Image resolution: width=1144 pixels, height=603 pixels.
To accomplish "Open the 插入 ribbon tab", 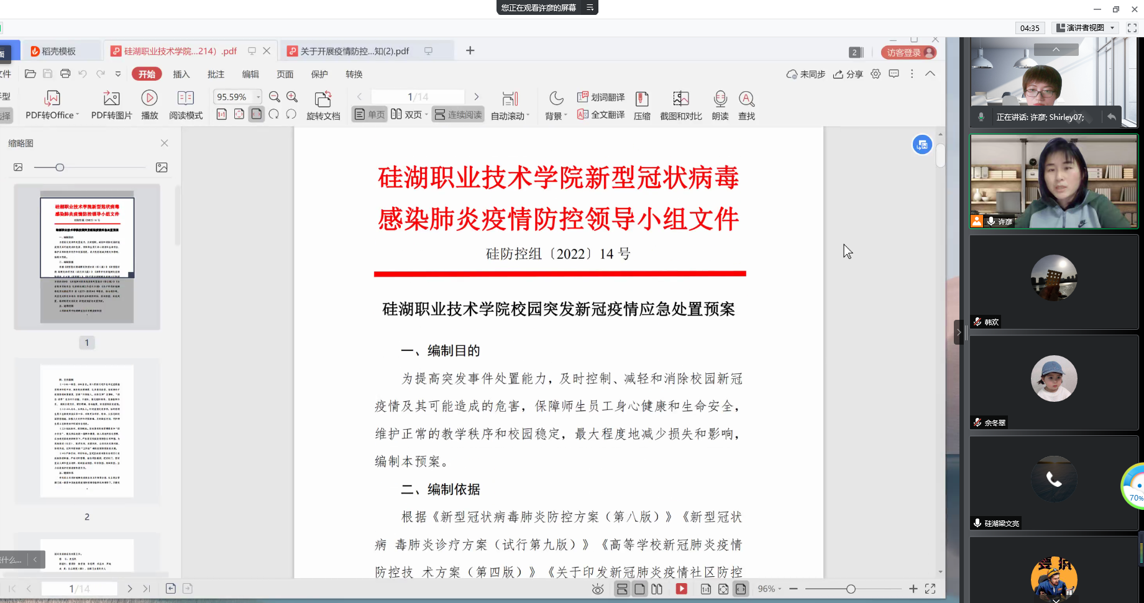I will click(181, 75).
